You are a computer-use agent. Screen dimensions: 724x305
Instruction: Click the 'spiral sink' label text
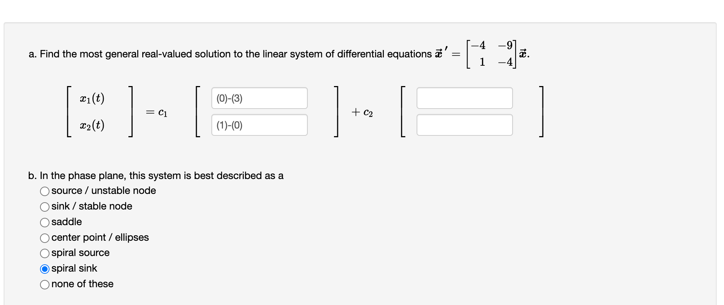tap(74, 268)
